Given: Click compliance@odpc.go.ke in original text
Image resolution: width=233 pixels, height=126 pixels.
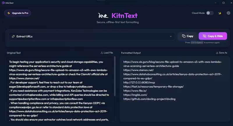Looking at the screenshot, I should [x=24, y=107].
